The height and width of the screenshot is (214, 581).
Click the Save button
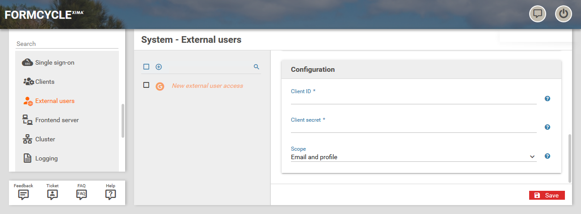[547, 195]
